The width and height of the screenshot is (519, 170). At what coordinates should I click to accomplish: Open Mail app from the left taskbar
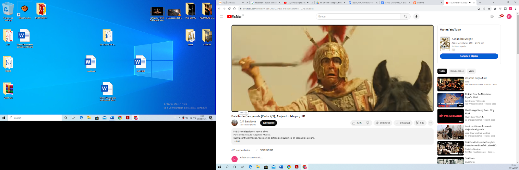click(104, 118)
